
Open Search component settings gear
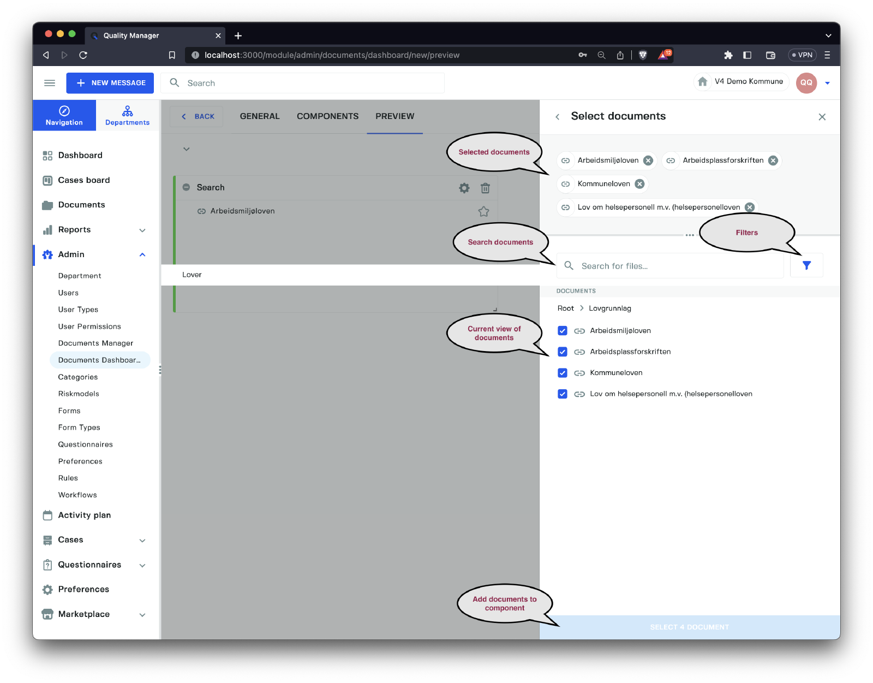point(464,188)
